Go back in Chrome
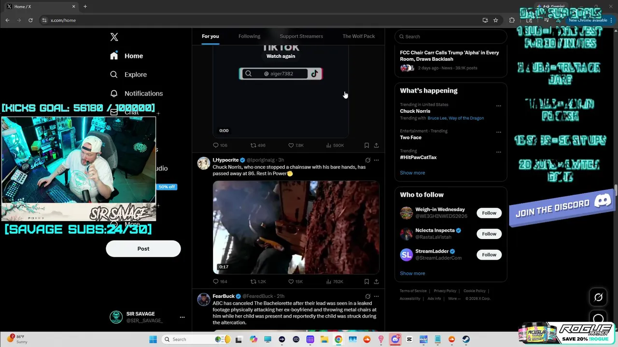The width and height of the screenshot is (618, 347). tap(7, 20)
